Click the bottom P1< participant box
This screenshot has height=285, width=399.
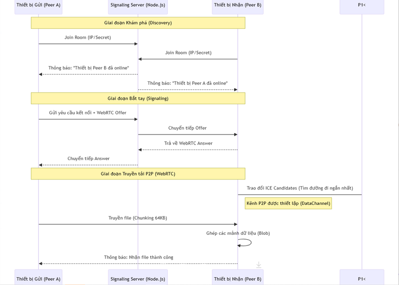tap(361, 278)
